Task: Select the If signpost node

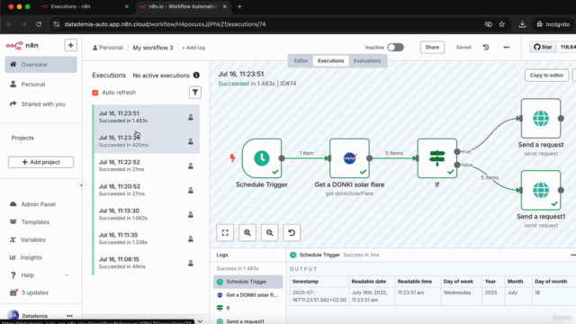Action: (x=437, y=158)
